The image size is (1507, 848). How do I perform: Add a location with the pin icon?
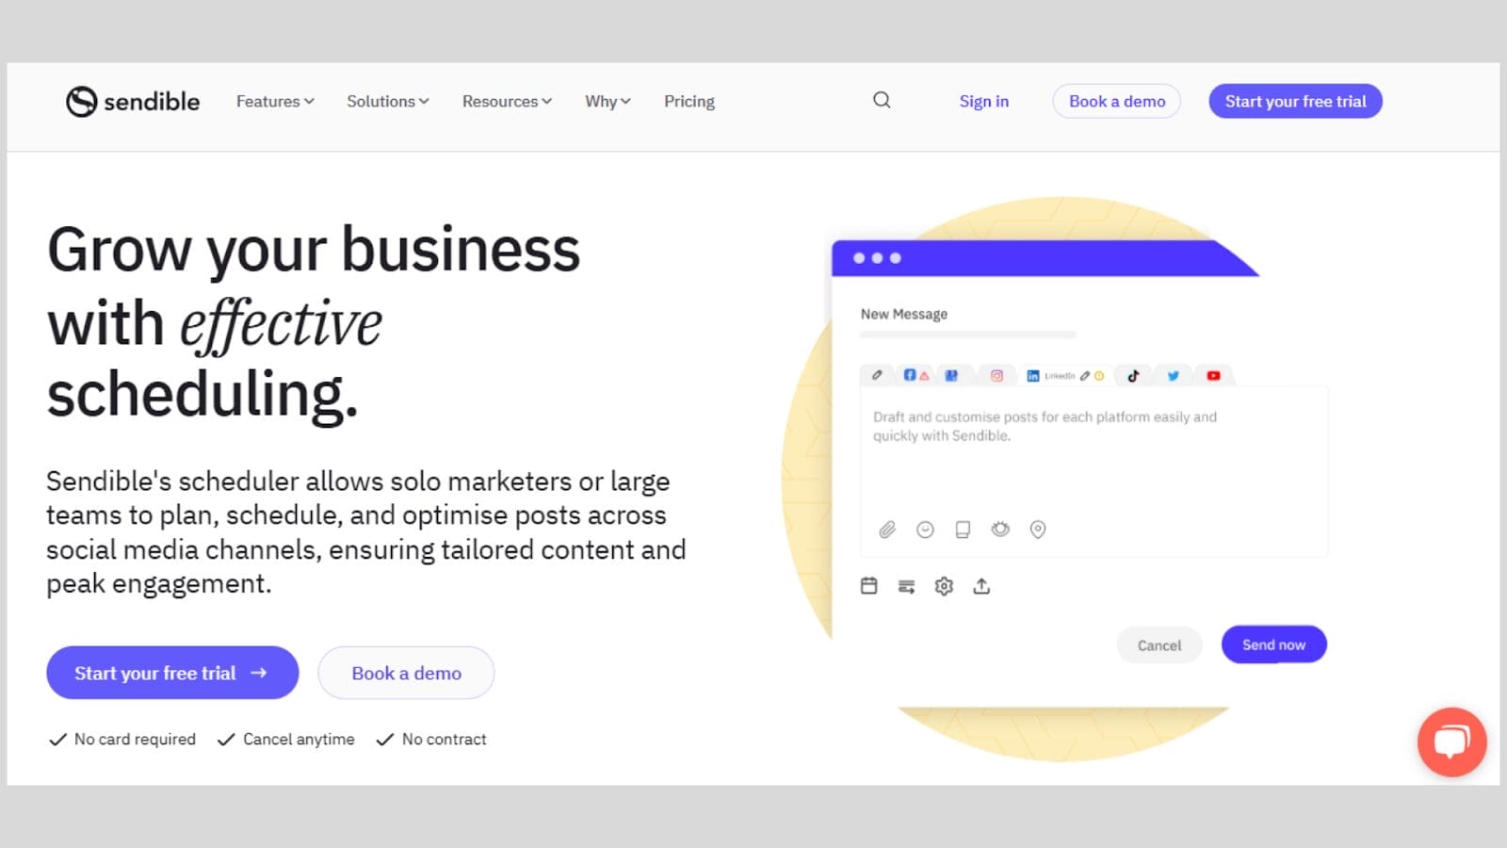1038,530
